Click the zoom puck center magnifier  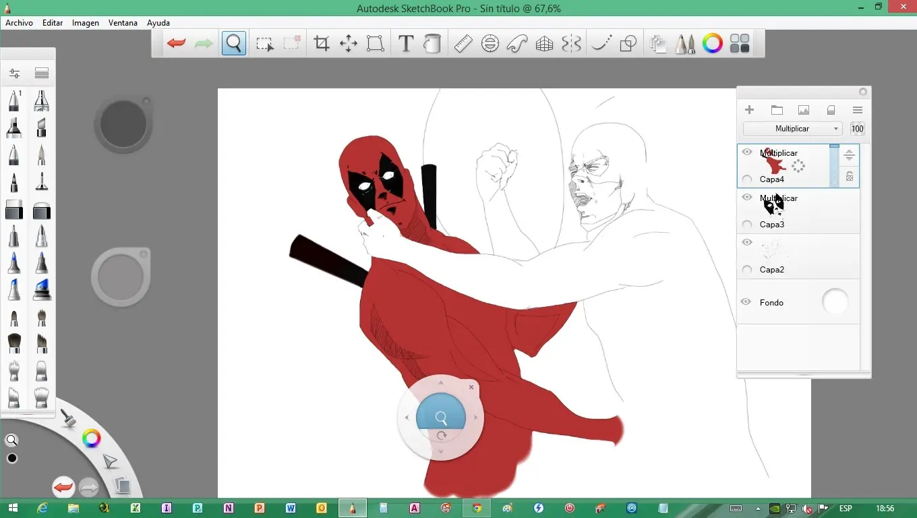441,418
